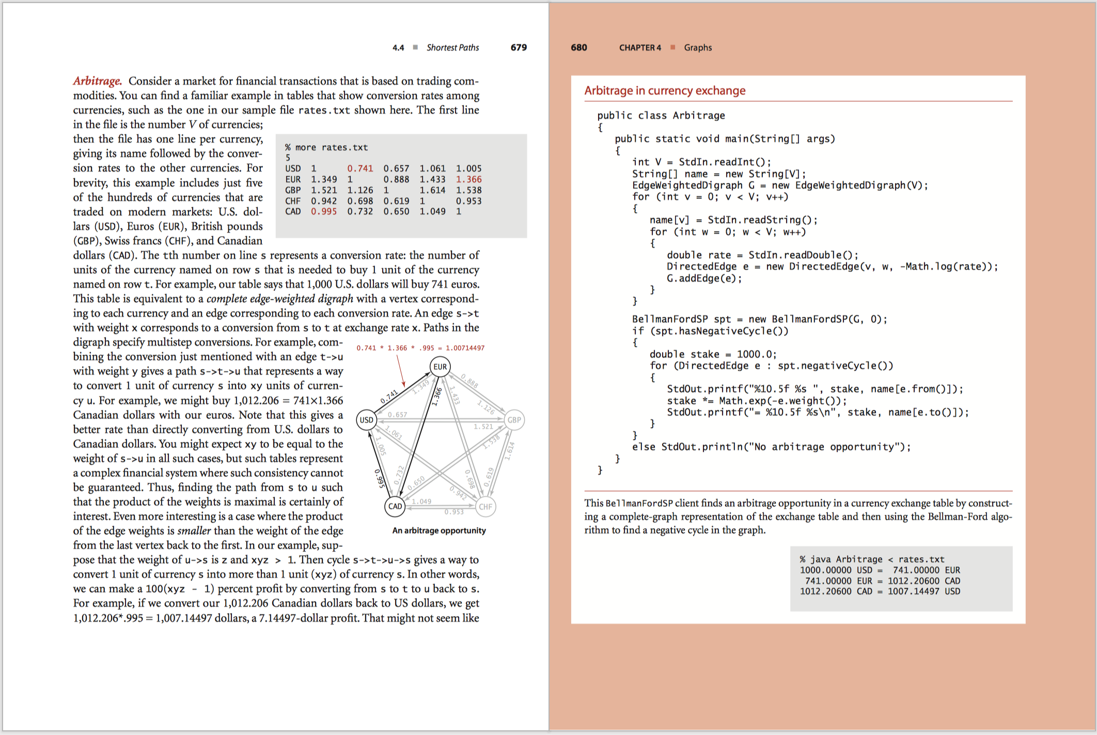Image resolution: width=1097 pixels, height=735 pixels.
Task: Click the 'Shortest Paths' section header
Action: [x=452, y=48]
